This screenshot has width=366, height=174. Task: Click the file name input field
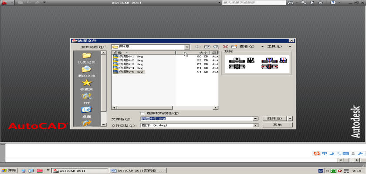pyautogui.click(x=197, y=119)
